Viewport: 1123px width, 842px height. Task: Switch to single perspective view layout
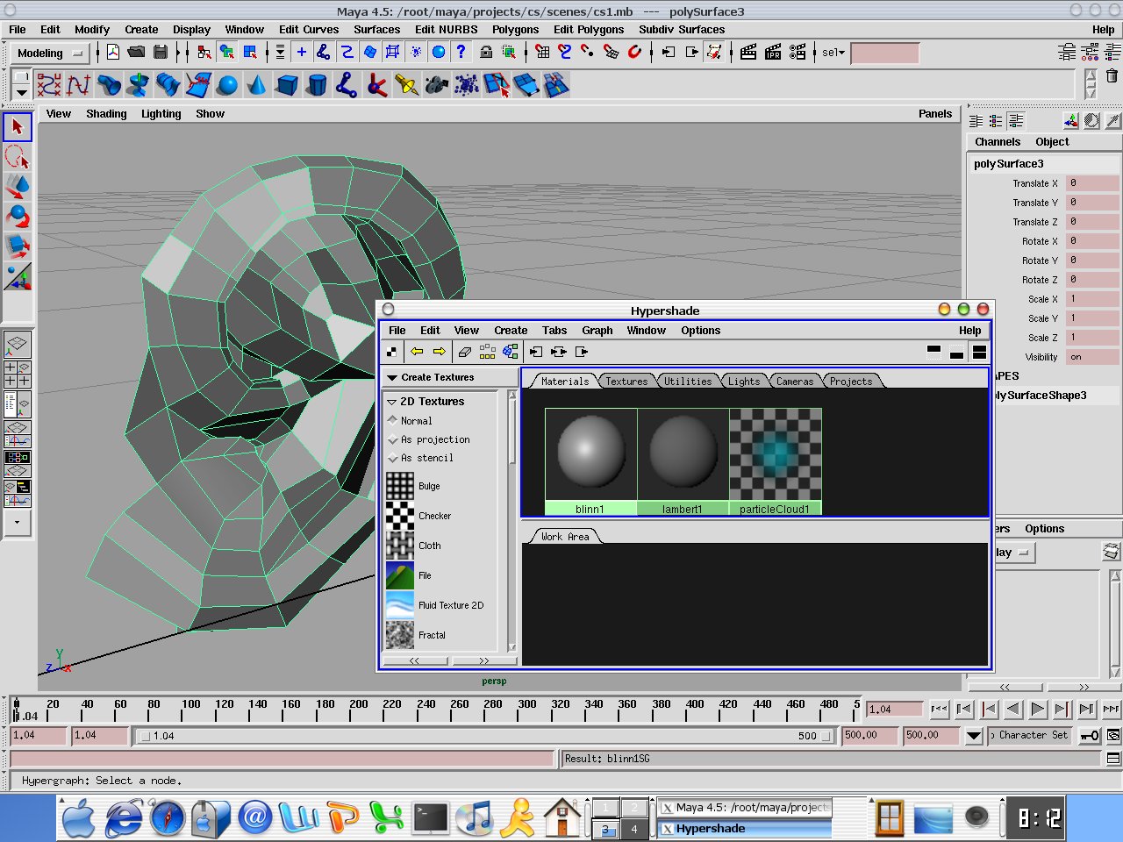[x=18, y=345]
